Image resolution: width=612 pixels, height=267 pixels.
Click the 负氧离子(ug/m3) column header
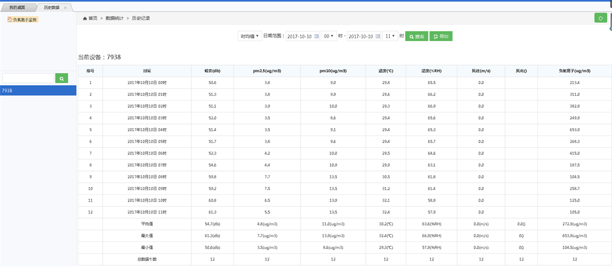pyautogui.click(x=574, y=70)
